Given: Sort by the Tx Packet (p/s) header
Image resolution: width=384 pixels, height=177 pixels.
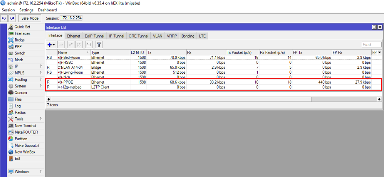Looking at the screenshot, I should point(242,52).
